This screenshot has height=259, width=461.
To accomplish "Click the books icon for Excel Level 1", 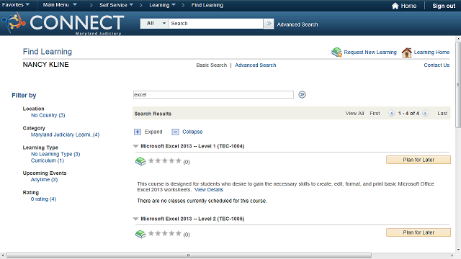I will click(x=140, y=161).
